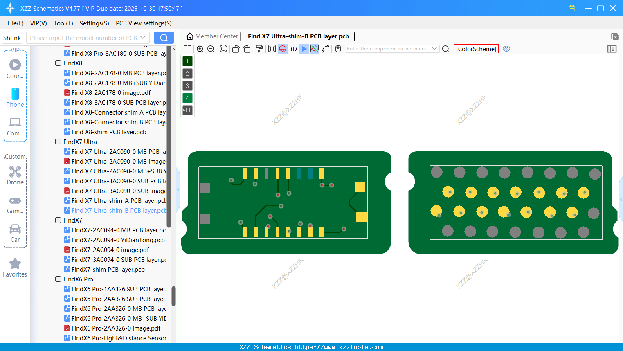Show PCB layer 2
This screenshot has height=351, width=623.
click(x=187, y=74)
